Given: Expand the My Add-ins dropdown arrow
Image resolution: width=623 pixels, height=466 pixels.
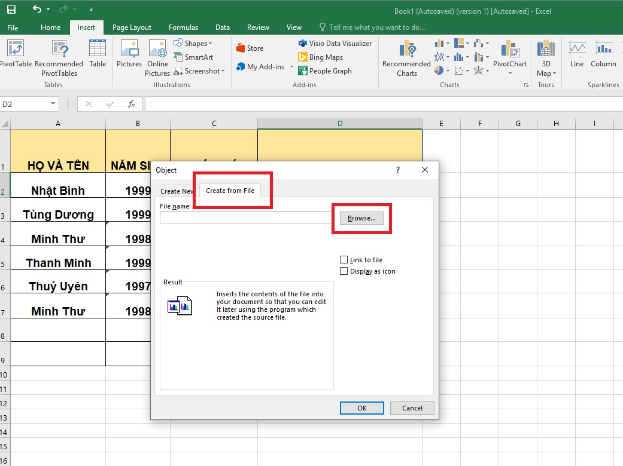Looking at the screenshot, I should pos(291,67).
